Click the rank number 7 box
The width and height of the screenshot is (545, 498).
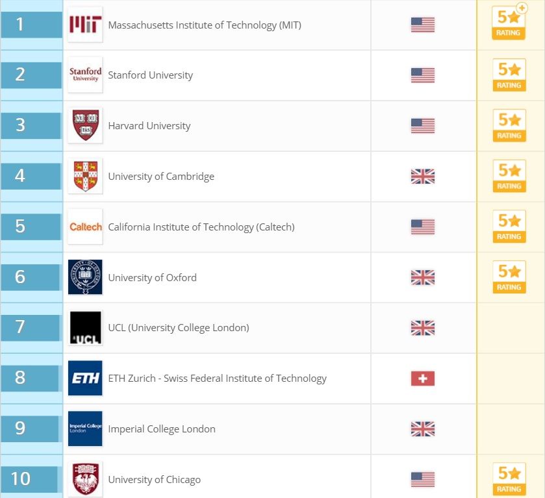[x=31, y=327]
